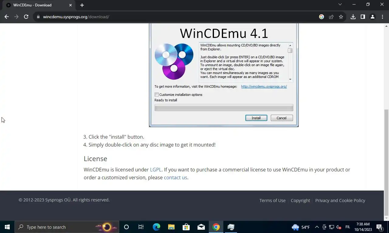Open a new browser tab

[82, 5]
